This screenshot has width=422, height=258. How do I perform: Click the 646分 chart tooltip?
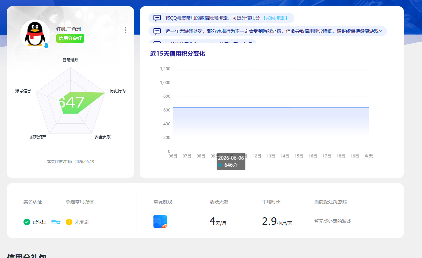pos(231,161)
